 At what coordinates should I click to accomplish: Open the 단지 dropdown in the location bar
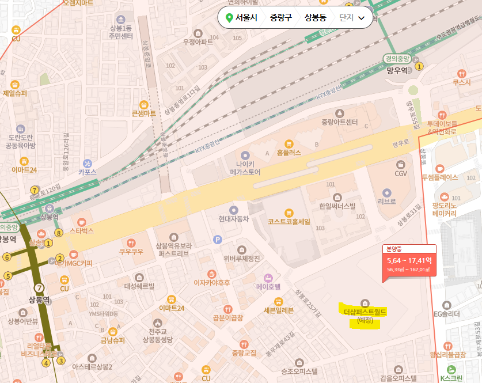352,17
